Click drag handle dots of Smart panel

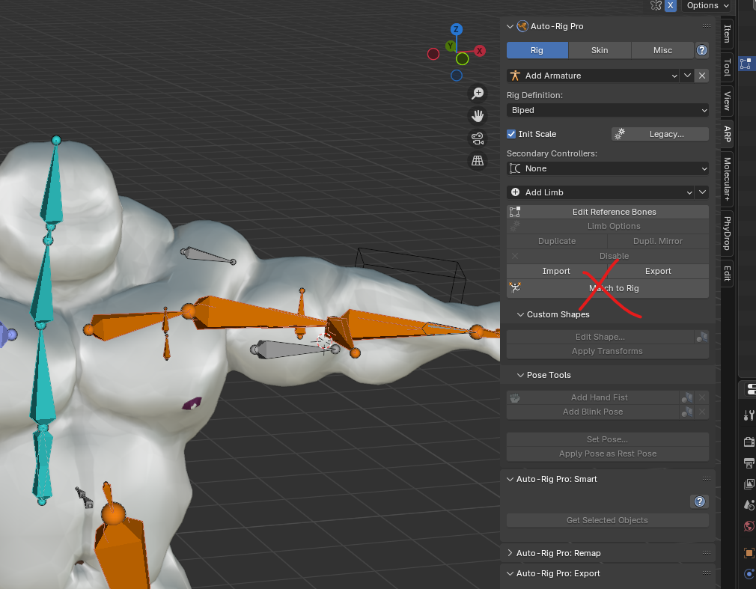pyautogui.click(x=707, y=479)
